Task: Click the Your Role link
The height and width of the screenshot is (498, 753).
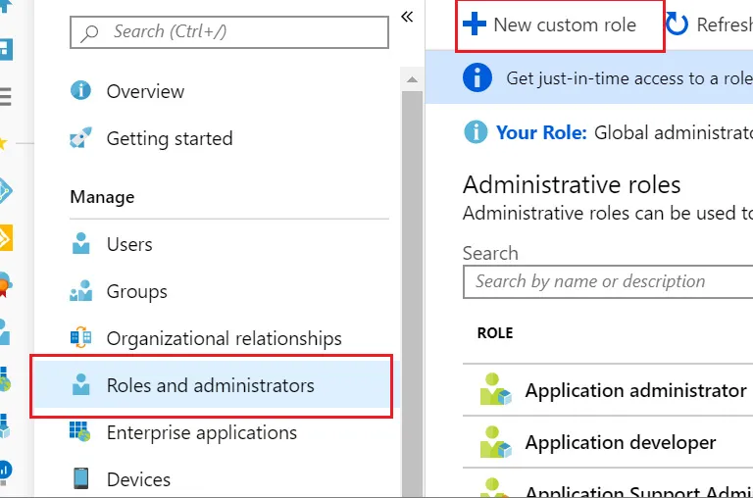Action: pyautogui.click(x=541, y=132)
